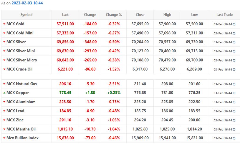Click the Symbol column header
The width and height of the screenshot is (240, 144).
(x=27, y=15)
